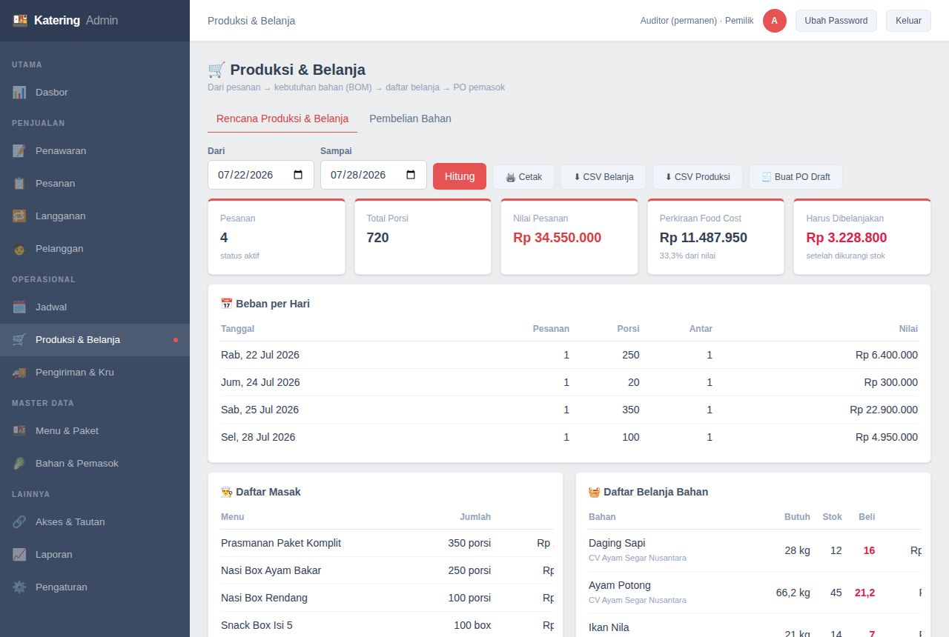Click the Pengiriman & Kru truck icon
The width and height of the screenshot is (949, 637).
[19, 373]
